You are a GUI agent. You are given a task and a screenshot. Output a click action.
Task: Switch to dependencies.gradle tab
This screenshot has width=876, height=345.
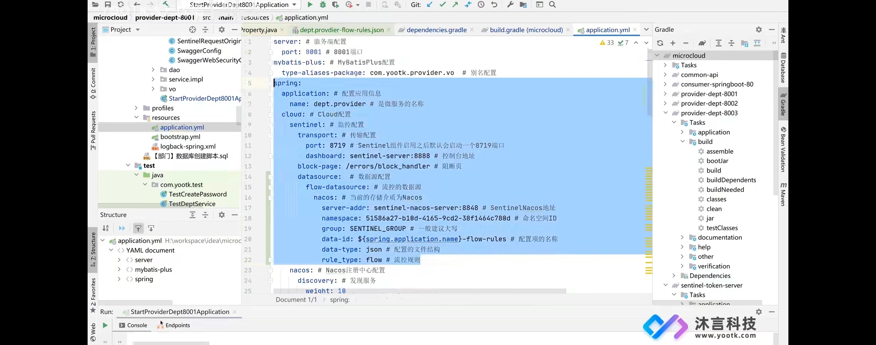pos(437,30)
